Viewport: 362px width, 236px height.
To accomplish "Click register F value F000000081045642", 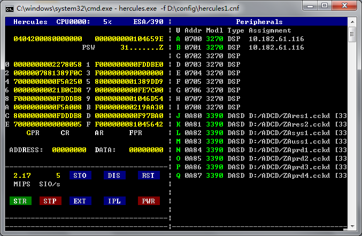I will coord(129,124).
